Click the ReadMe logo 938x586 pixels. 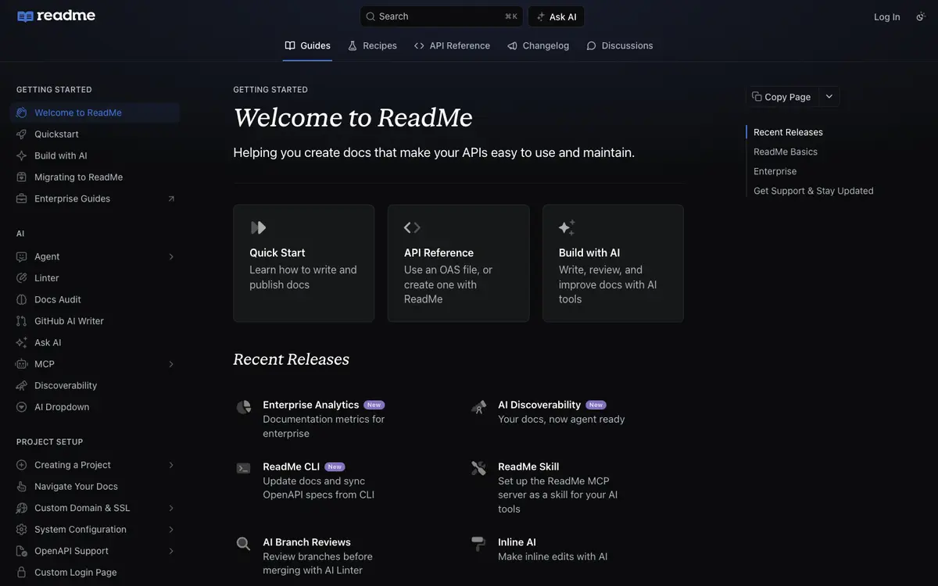56,16
